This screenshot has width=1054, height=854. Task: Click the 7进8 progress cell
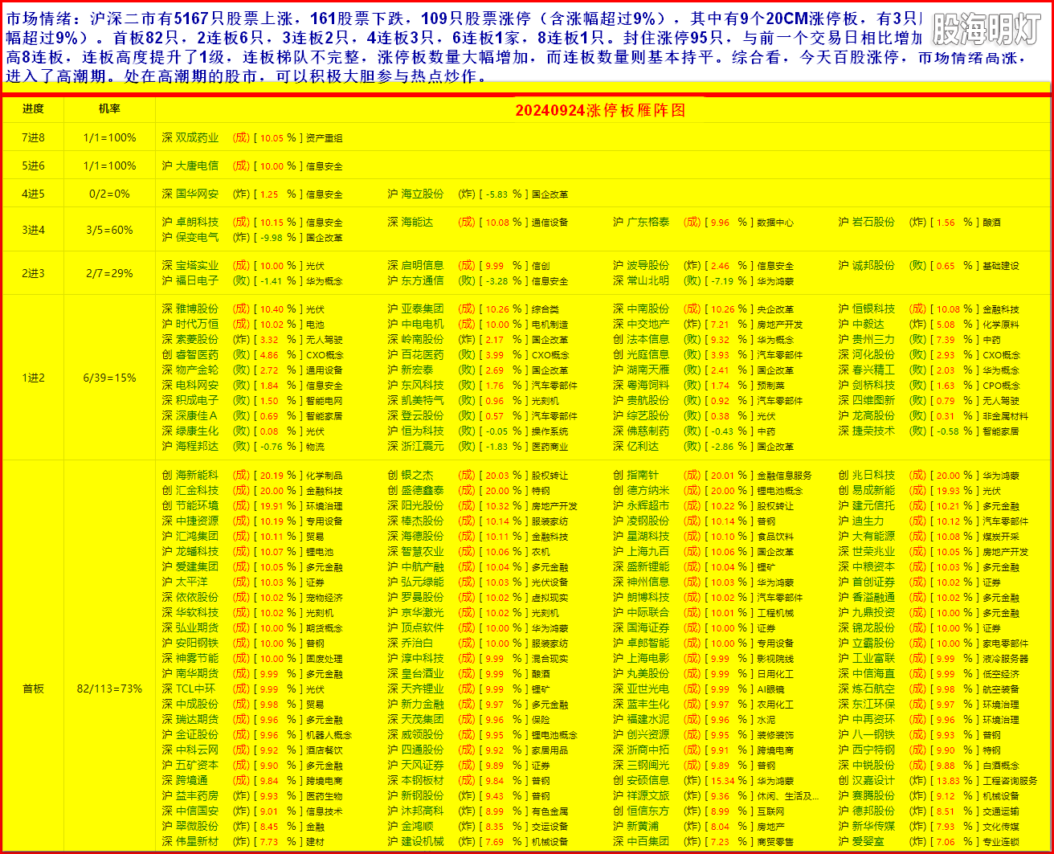click(33, 138)
